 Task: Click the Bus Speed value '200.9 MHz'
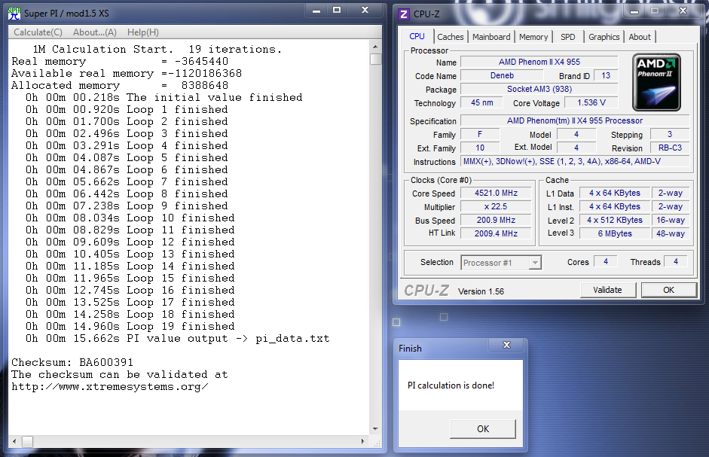pos(496,220)
